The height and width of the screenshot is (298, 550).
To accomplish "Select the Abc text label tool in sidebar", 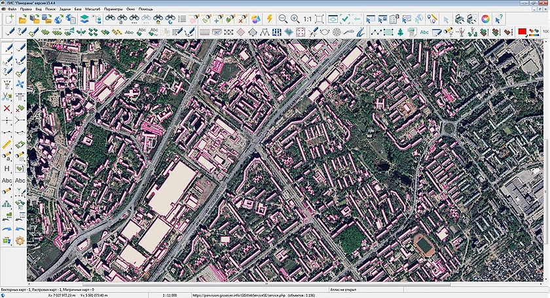I will (7, 181).
